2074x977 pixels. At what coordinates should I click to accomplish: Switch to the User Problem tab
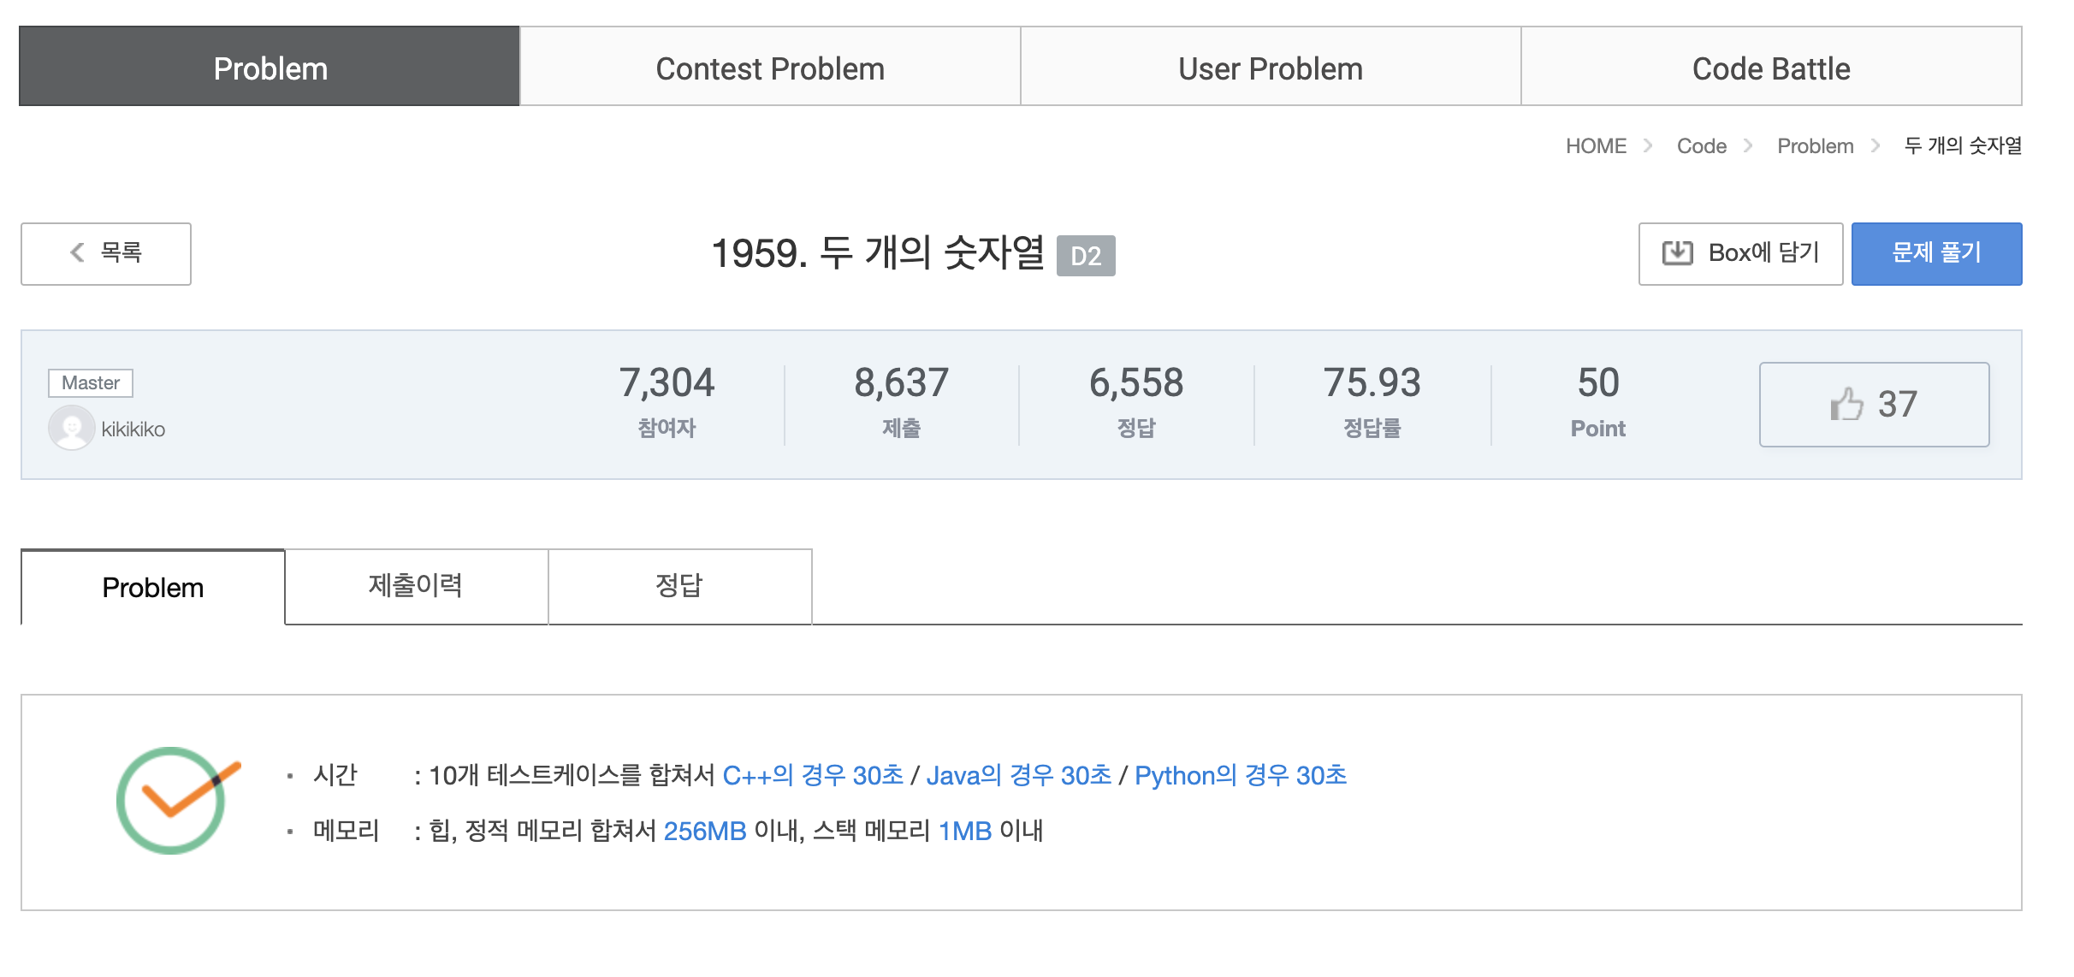click(1270, 67)
